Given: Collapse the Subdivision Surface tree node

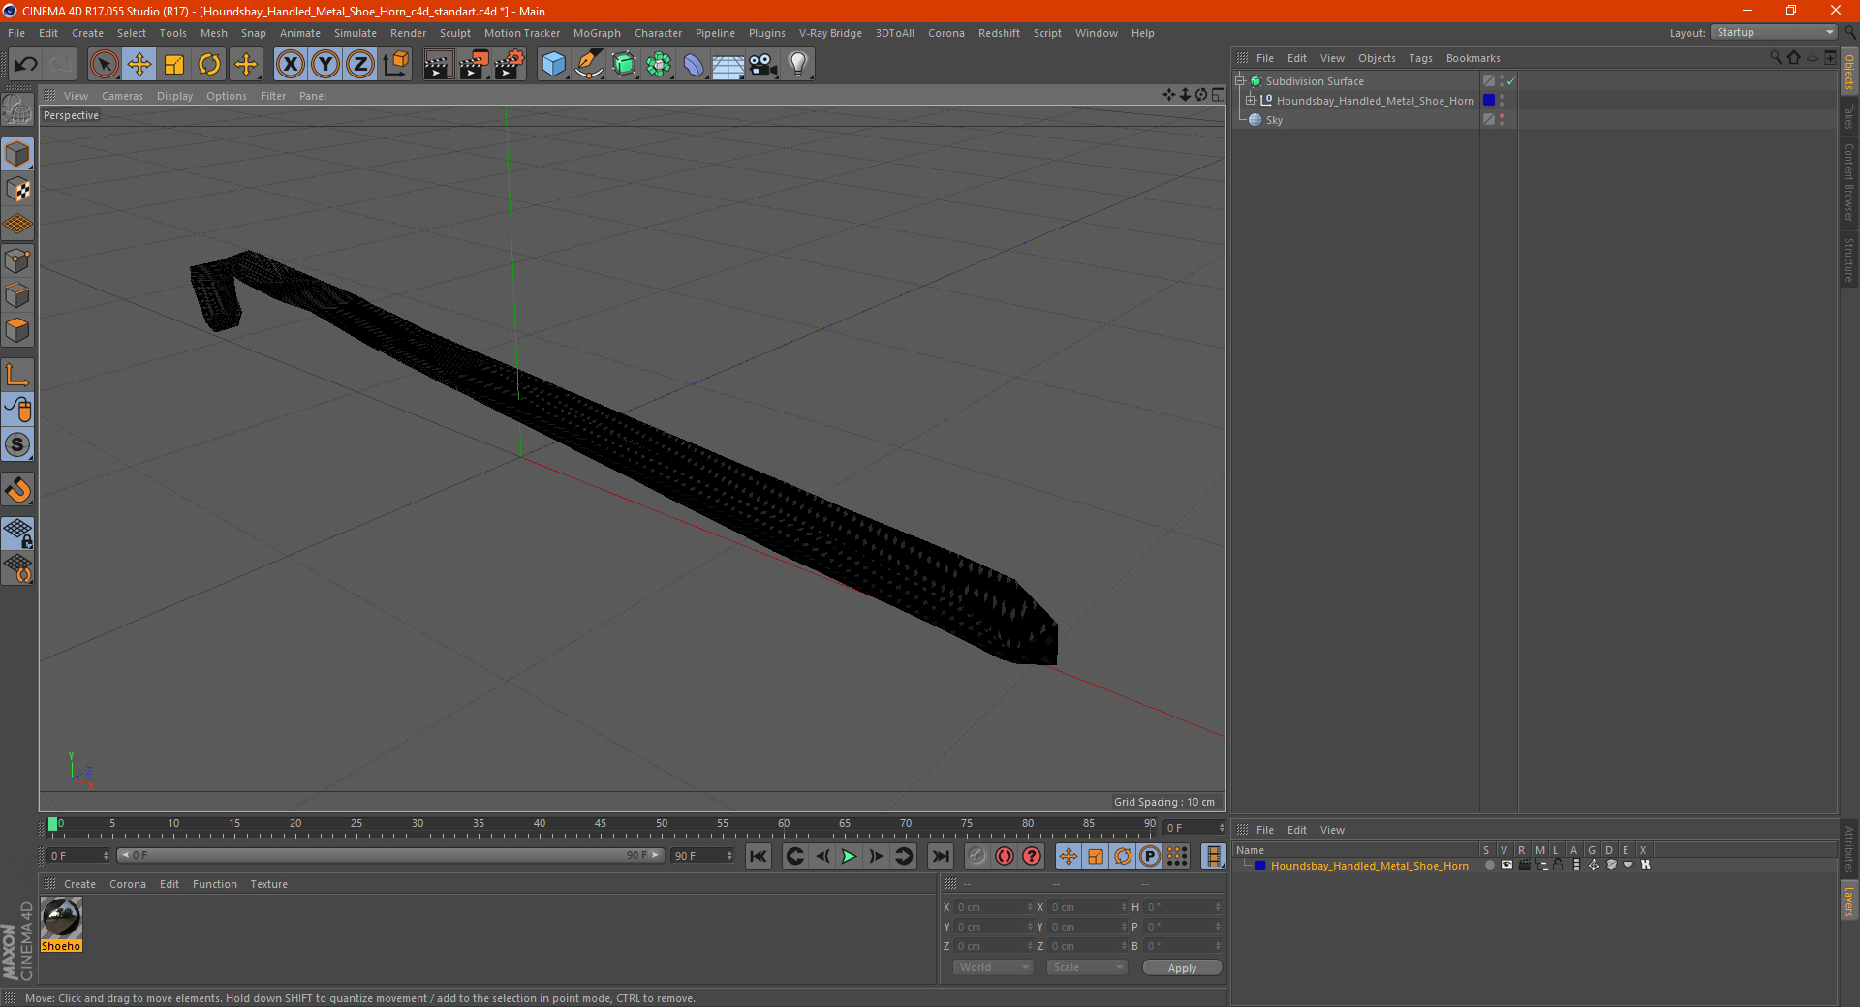Looking at the screenshot, I should pyautogui.click(x=1240, y=81).
